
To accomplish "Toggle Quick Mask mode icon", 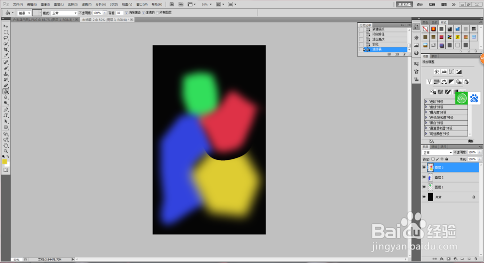I will coord(5,170).
